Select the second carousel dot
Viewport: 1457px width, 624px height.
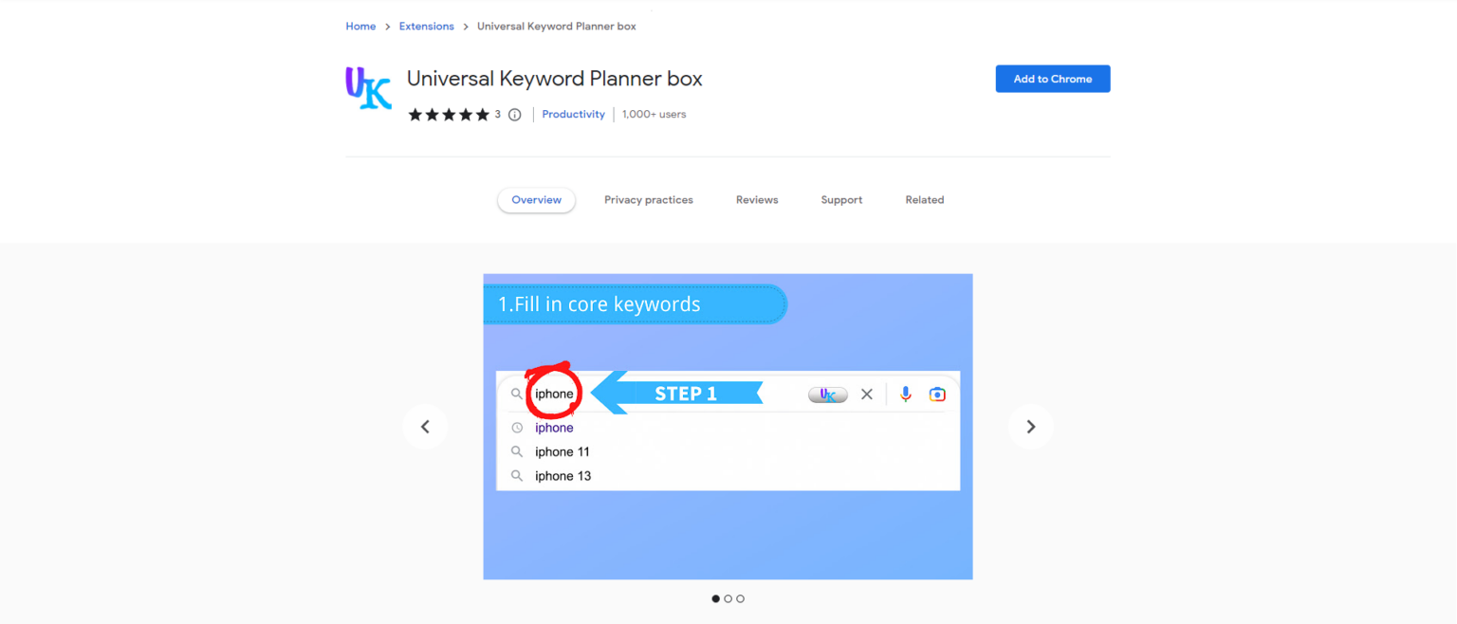click(728, 598)
